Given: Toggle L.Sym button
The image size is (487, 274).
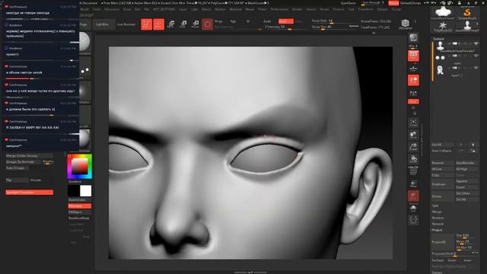Looking at the screenshot, I should 413,93.
